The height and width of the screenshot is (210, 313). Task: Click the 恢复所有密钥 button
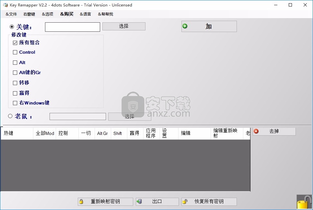click(x=209, y=202)
